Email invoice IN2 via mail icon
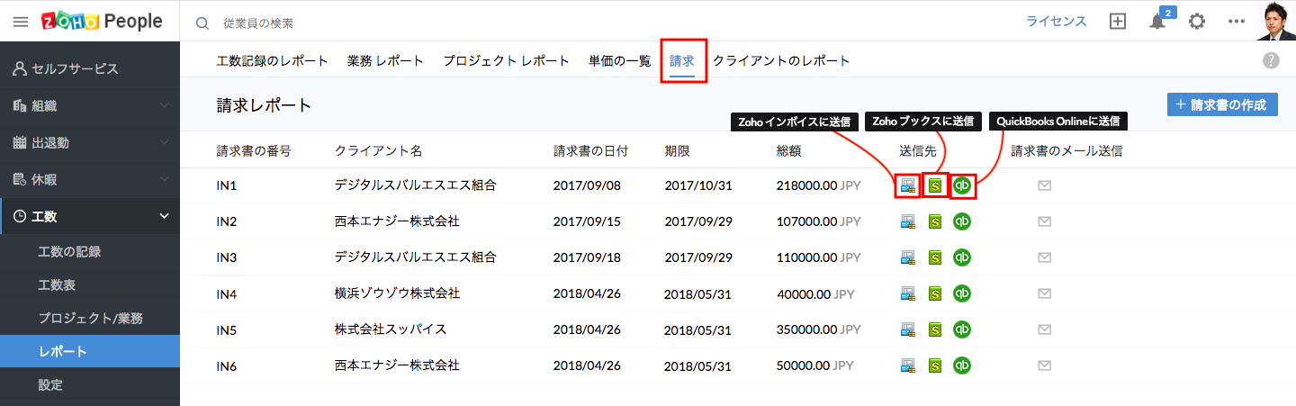Viewport: 1296px width, 406px height. (1045, 221)
